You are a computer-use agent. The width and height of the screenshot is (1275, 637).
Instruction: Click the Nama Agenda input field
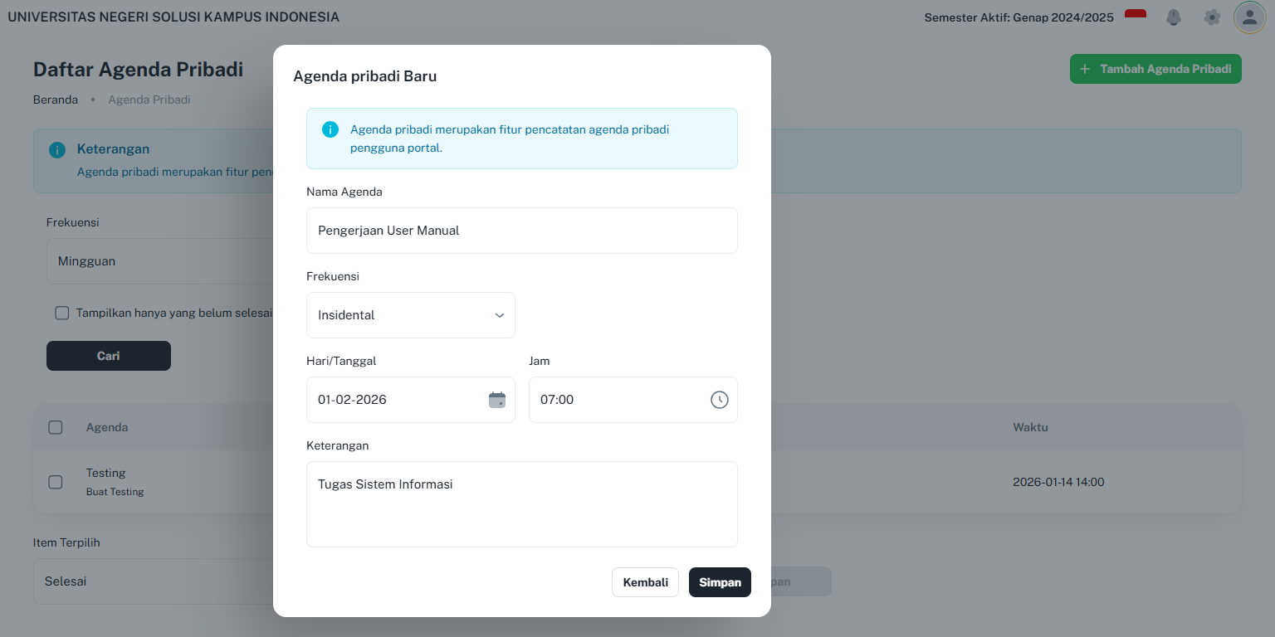pos(522,231)
